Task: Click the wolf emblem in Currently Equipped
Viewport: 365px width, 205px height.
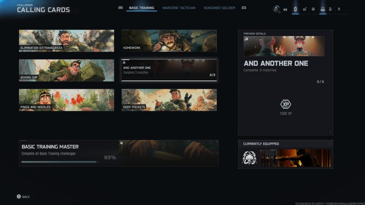Action: point(249,158)
